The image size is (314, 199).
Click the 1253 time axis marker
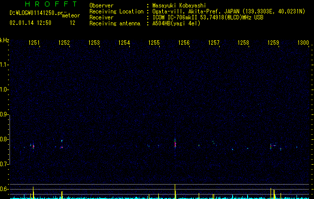(x=94, y=43)
